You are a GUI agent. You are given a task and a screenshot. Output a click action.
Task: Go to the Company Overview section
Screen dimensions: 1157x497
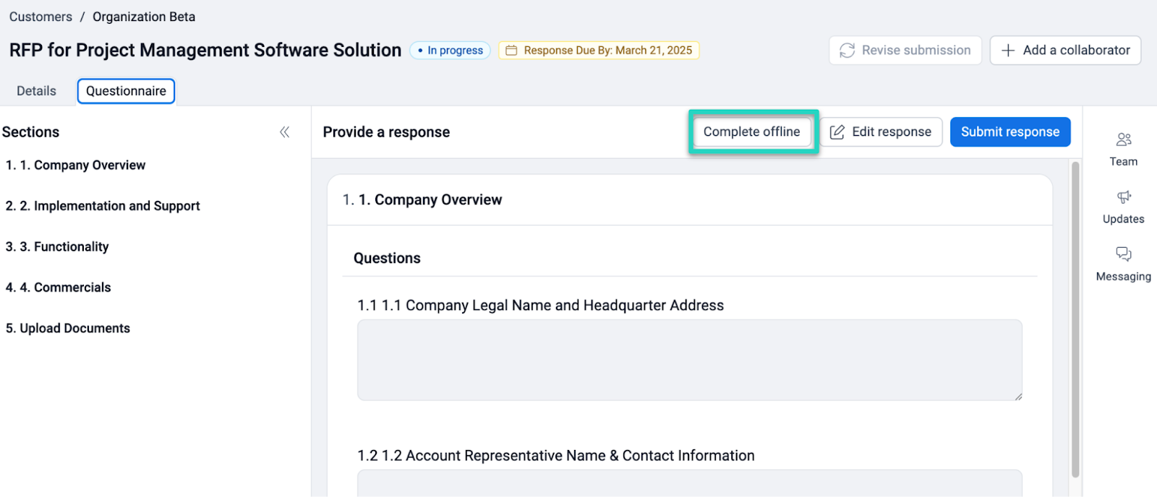(x=76, y=165)
